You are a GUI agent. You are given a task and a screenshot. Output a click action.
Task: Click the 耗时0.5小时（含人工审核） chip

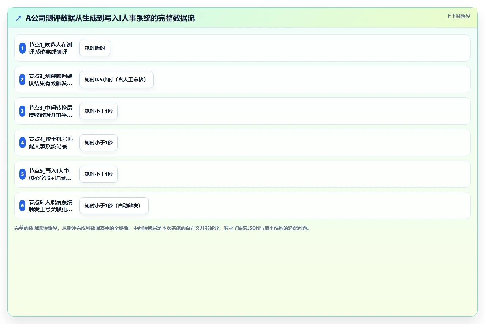(x=116, y=80)
